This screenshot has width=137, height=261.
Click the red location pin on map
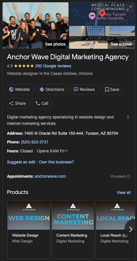click(x=102, y=13)
